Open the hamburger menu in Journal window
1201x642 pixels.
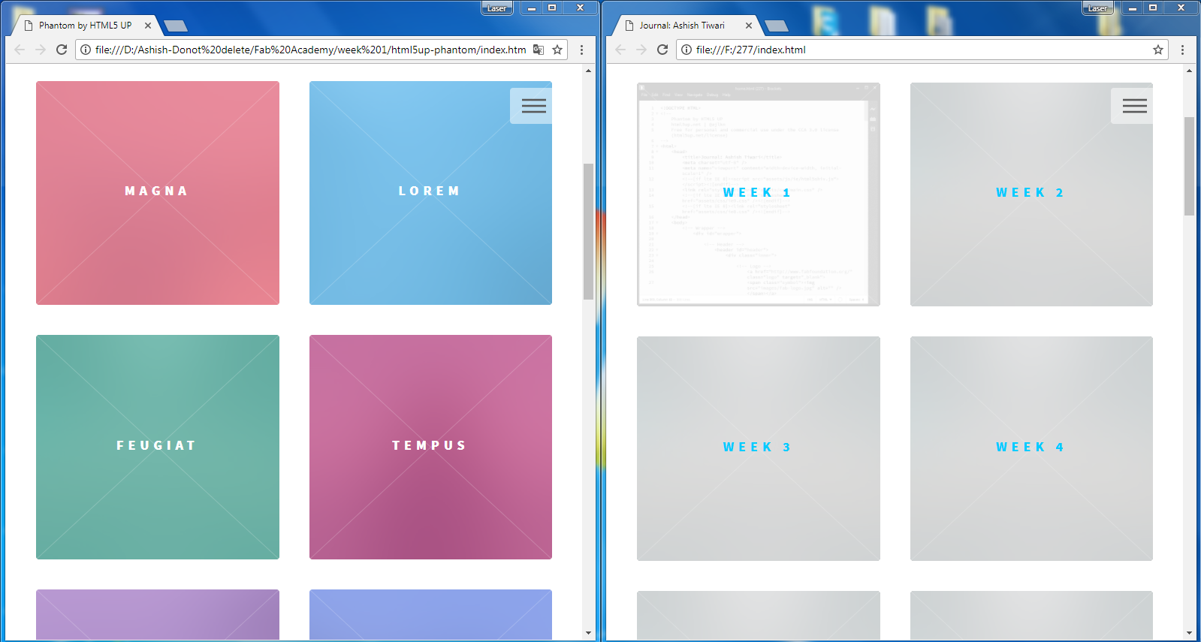click(x=1134, y=106)
